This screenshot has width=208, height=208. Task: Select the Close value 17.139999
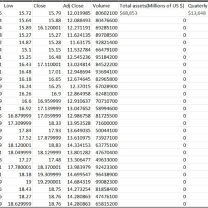(x=49, y=108)
